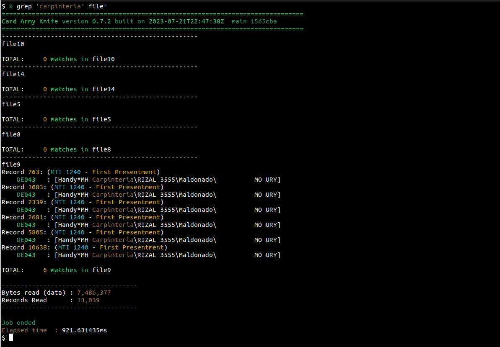Click the elapsed time 921.631435ms

(84, 330)
